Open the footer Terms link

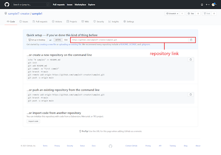click(x=45, y=146)
